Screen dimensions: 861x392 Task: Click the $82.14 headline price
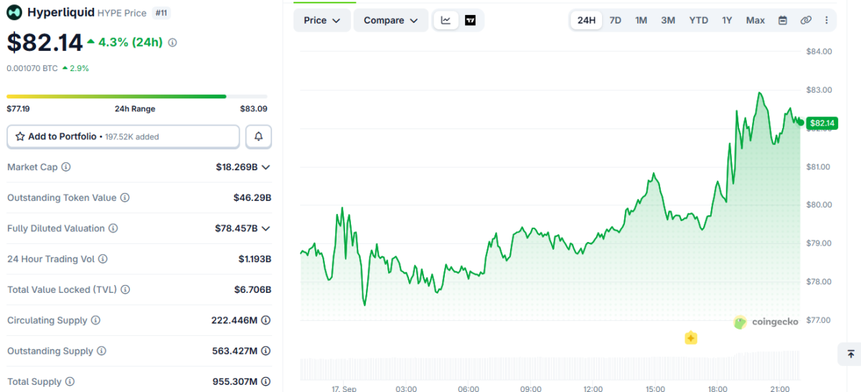(x=45, y=43)
